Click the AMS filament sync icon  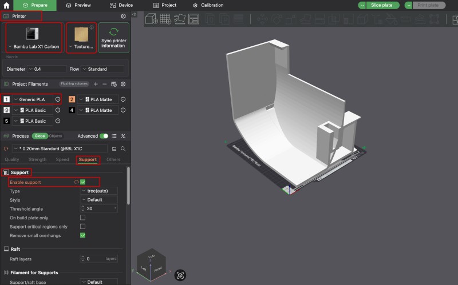[x=114, y=84]
